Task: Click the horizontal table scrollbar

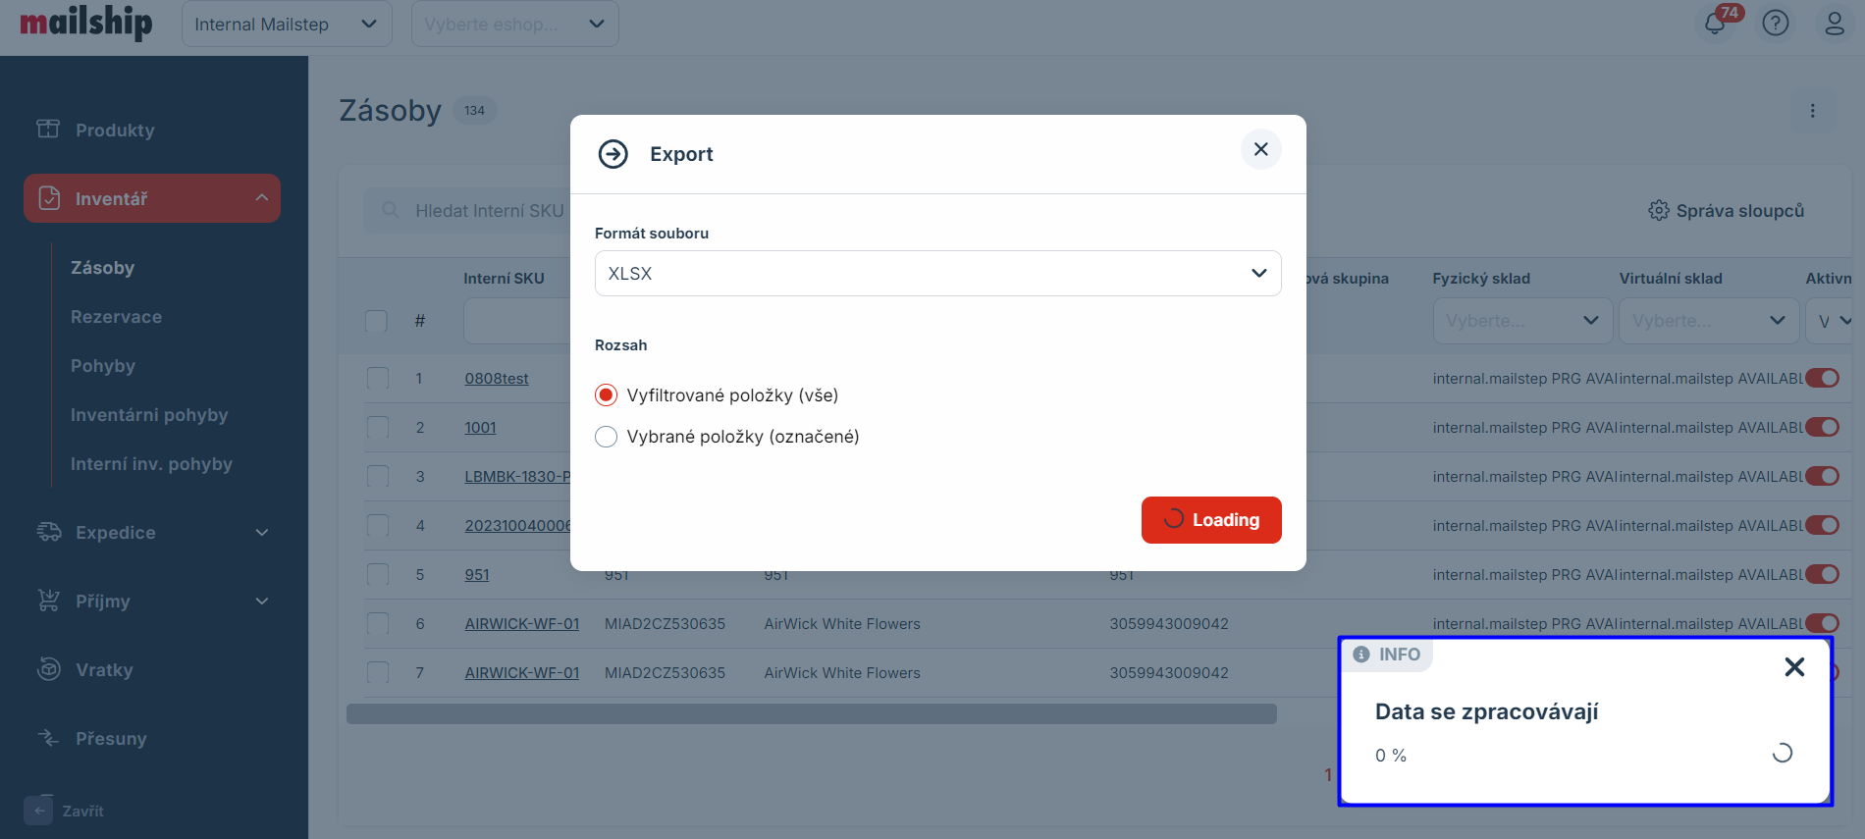Action: (811, 713)
